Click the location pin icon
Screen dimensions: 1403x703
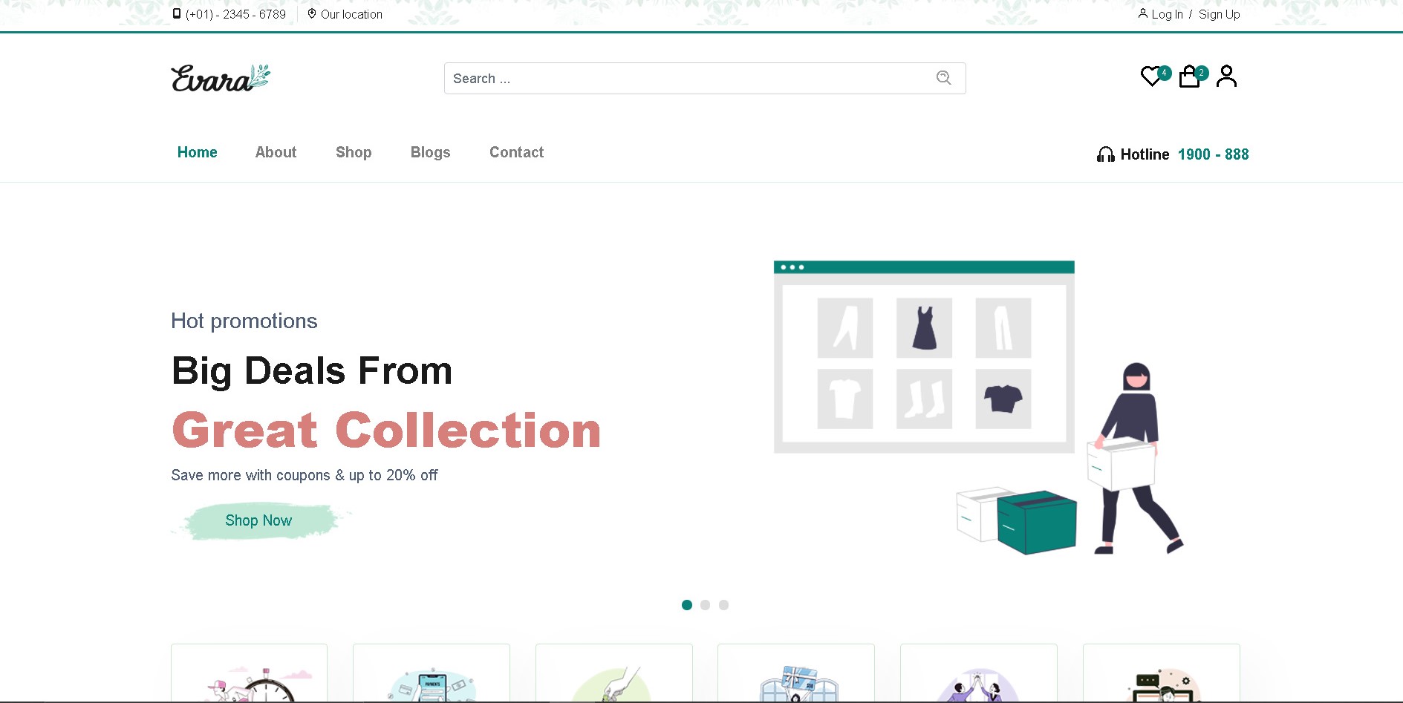312,13
